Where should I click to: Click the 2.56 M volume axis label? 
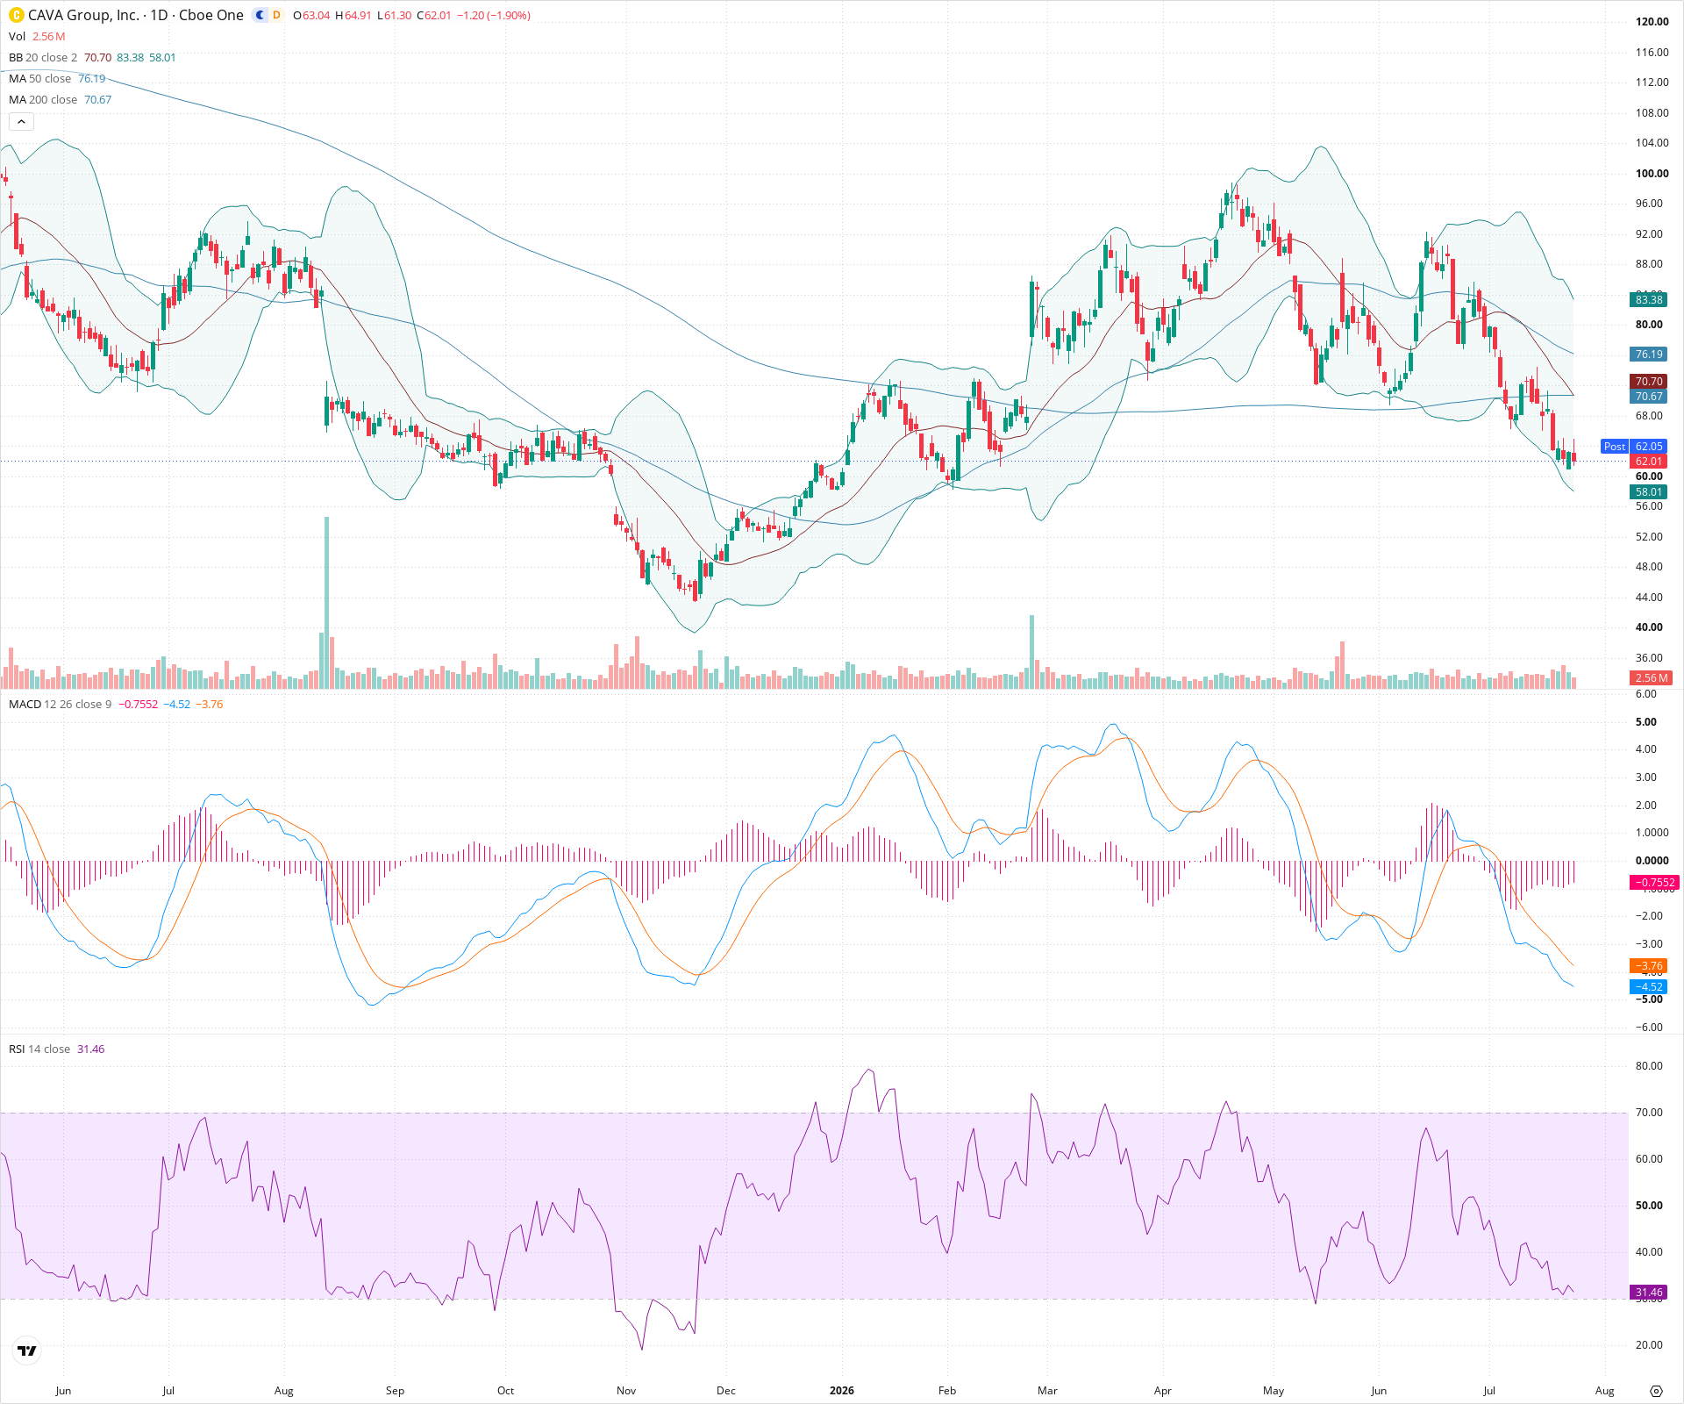1651,677
